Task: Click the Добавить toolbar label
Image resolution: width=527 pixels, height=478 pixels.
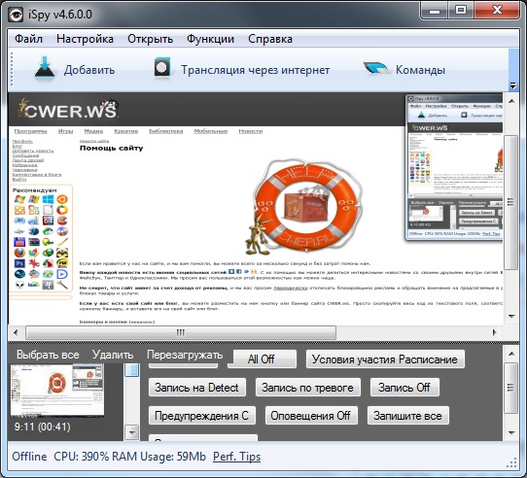Action: [89, 70]
